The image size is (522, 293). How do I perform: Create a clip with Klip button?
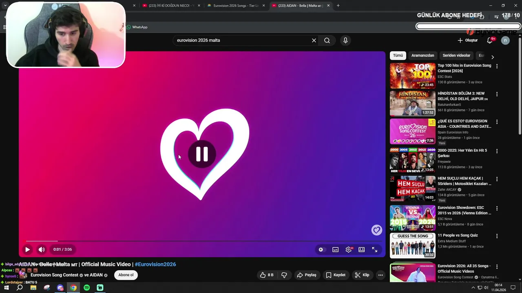pos(362,275)
